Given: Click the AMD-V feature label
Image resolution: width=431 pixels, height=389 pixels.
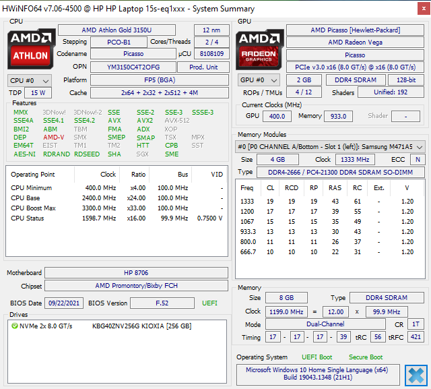Looking at the screenshot, I should [x=54, y=138].
